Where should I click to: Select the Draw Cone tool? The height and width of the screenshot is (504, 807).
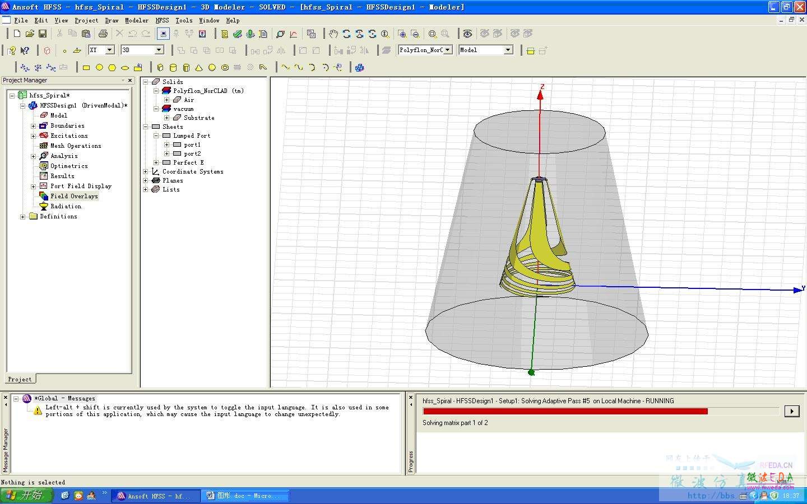click(x=199, y=68)
